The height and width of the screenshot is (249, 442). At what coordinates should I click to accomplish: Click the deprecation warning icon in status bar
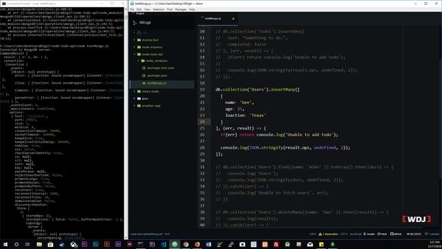coord(320,234)
